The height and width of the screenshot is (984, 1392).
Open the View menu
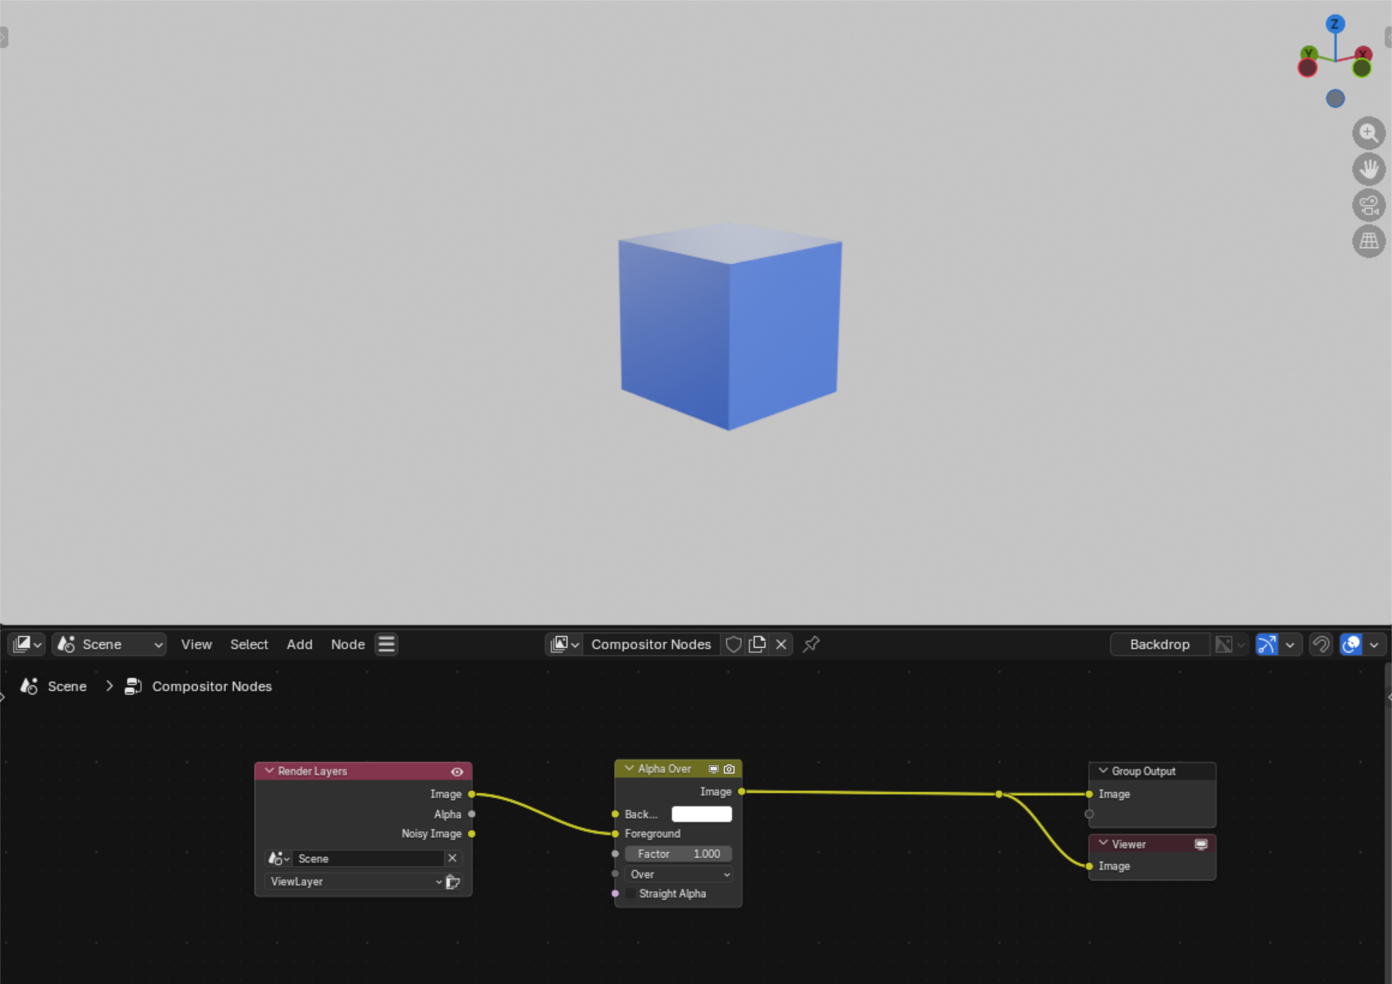[x=196, y=644]
